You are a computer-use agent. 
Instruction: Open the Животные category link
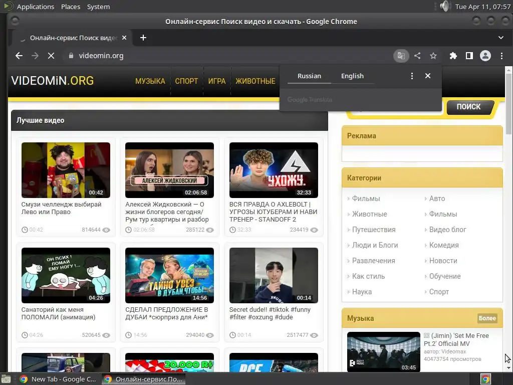(x=369, y=214)
